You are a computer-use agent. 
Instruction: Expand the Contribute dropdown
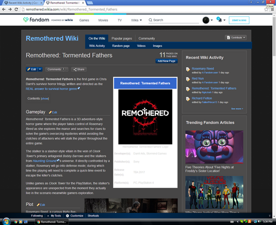(x=236, y=37)
